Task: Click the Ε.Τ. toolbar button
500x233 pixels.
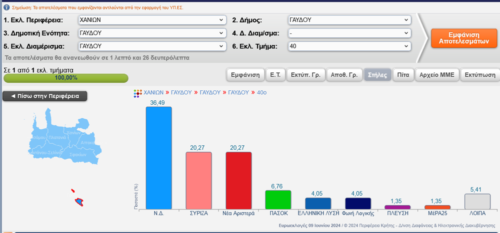Action: point(275,75)
